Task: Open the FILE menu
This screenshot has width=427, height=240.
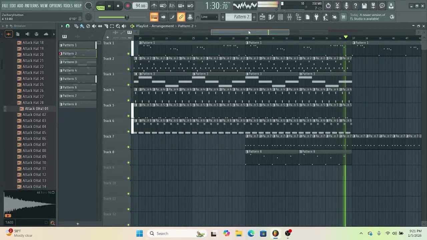Action: point(5,6)
